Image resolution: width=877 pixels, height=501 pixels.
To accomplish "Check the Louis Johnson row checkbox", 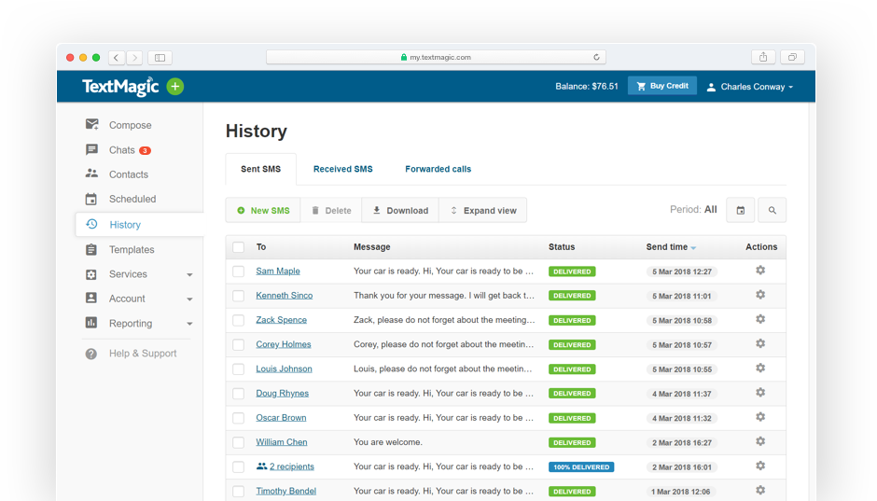I will [239, 369].
